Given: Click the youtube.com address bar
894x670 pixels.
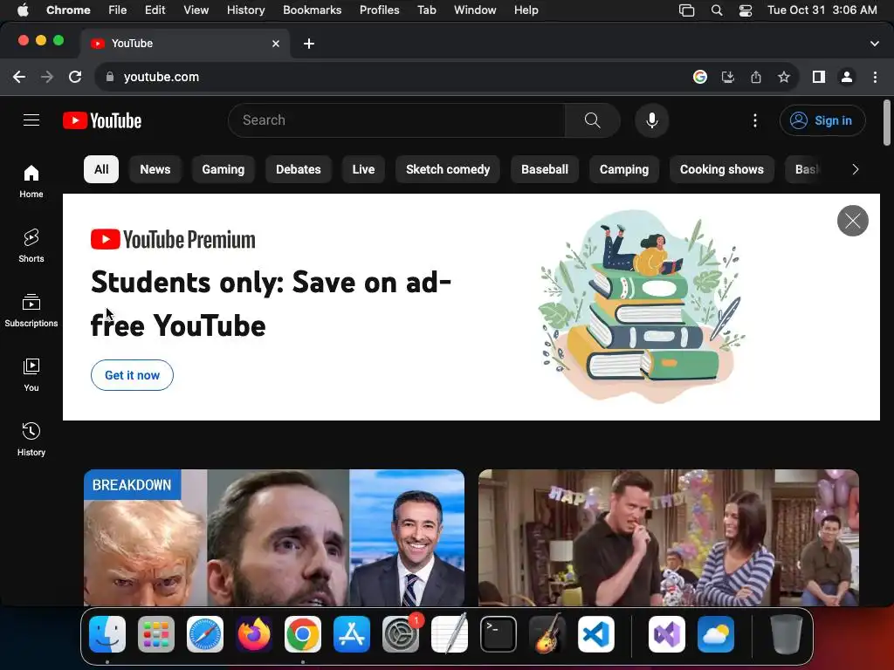Looking at the screenshot, I should tap(394, 77).
